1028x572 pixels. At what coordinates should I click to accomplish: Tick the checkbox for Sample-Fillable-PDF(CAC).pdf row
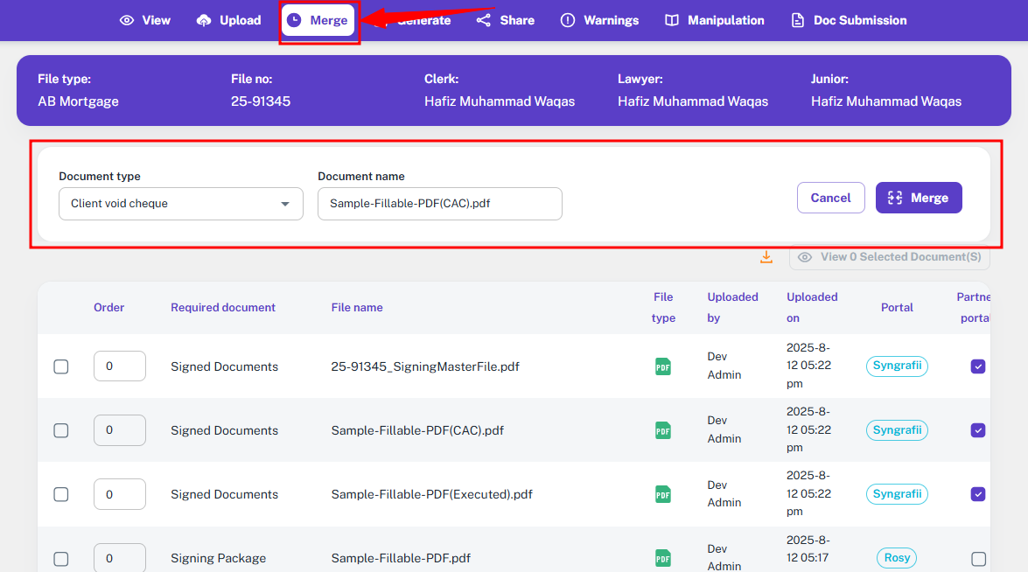click(61, 430)
